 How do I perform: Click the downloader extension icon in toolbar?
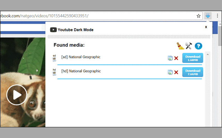pyautogui.click(x=208, y=16)
